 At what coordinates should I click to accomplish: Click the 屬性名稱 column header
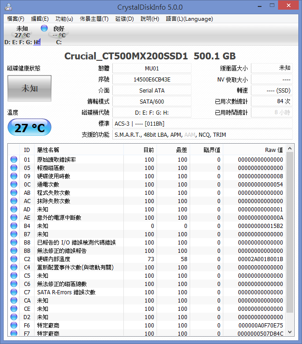[79, 150]
